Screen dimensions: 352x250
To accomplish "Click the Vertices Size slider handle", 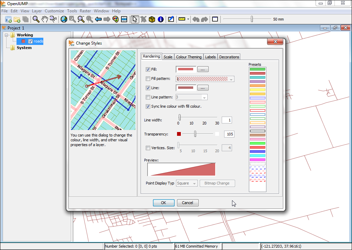I will [x=178, y=145].
